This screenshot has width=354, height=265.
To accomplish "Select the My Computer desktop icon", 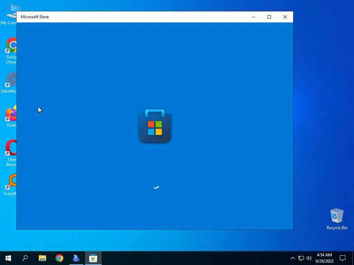I will [9, 14].
